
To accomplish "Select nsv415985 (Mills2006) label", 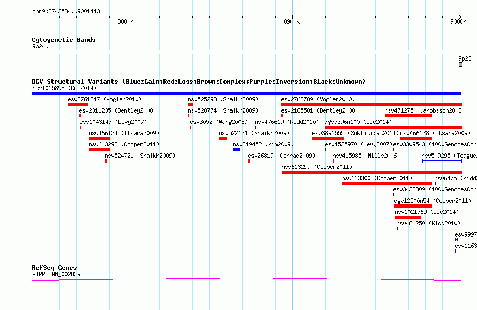I will (x=366, y=156).
